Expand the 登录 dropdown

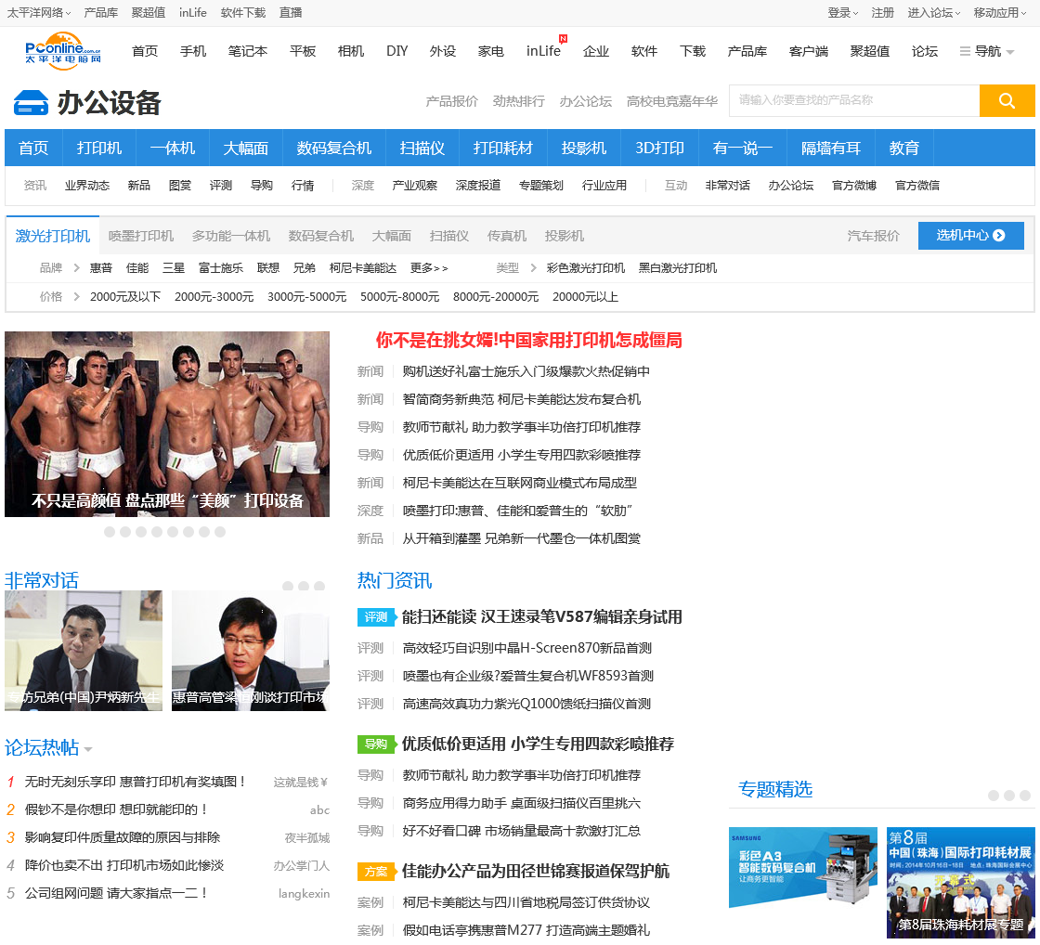click(x=842, y=13)
